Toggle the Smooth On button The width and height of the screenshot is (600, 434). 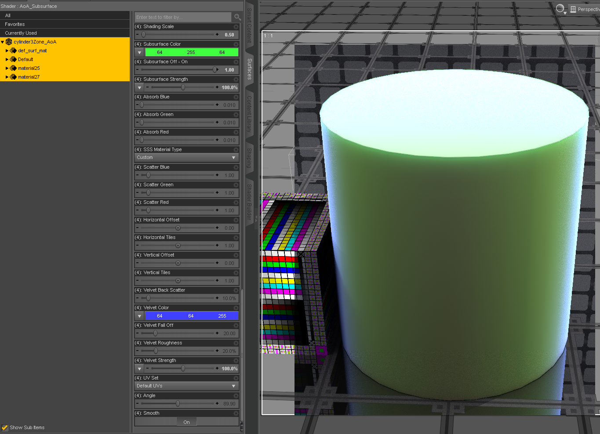(187, 422)
